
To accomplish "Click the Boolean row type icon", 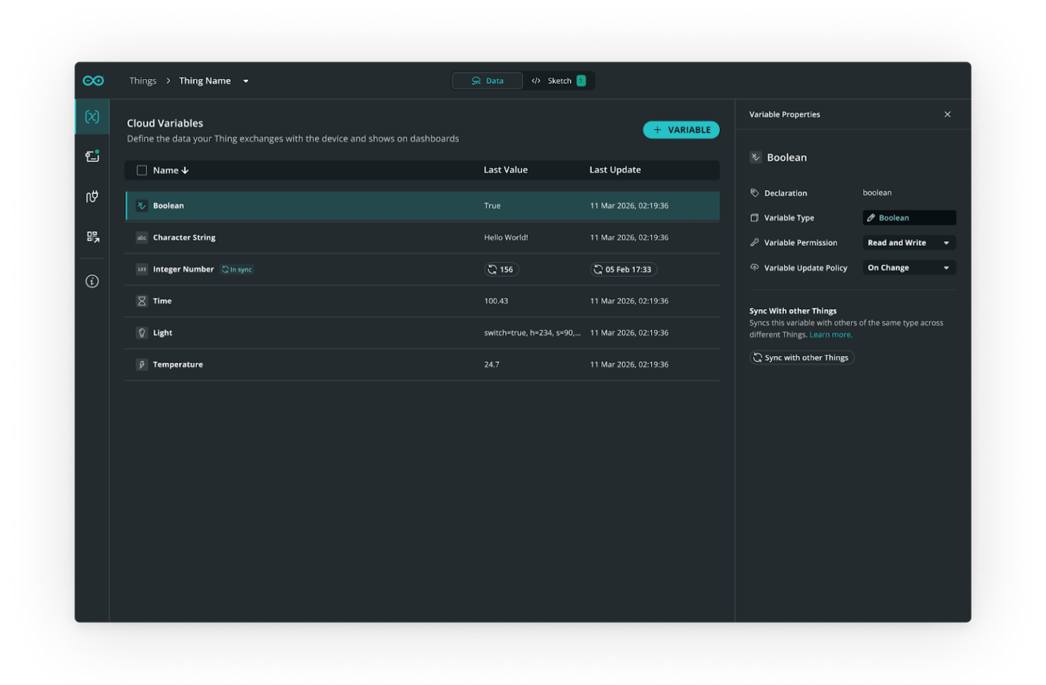I will pos(142,206).
